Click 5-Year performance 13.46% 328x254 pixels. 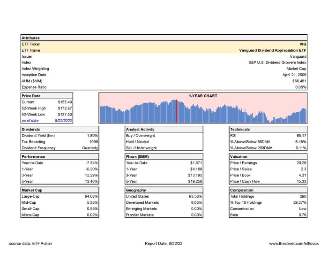pyautogui.click(x=91, y=182)
